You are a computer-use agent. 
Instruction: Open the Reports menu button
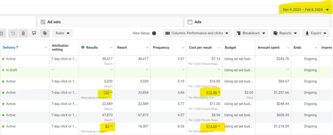[285, 33]
